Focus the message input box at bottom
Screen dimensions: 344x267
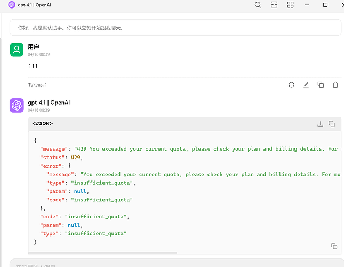coord(177,263)
